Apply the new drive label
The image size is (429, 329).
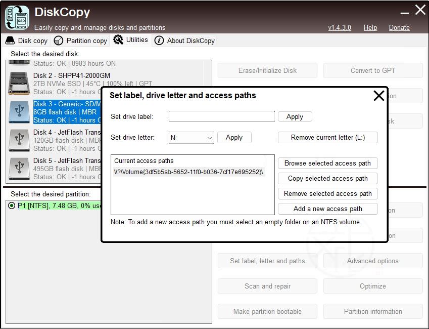(295, 116)
